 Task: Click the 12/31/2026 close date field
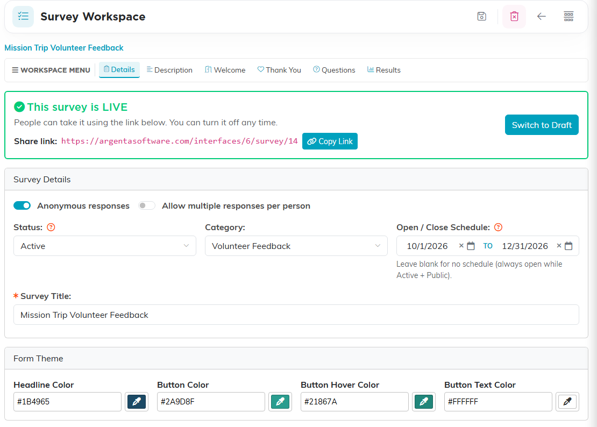pos(525,246)
